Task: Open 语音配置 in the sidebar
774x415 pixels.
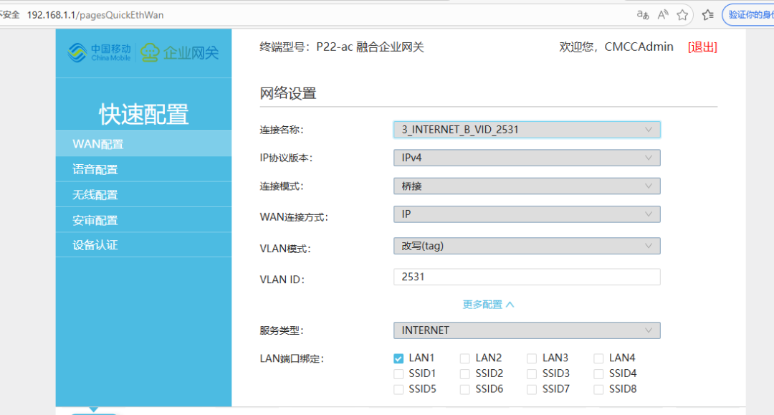Action: point(143,169)
